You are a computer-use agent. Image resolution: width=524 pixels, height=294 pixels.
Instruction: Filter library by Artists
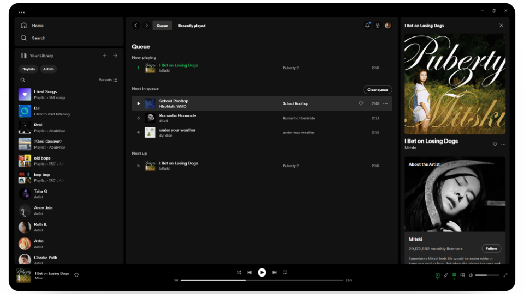click(x=49, y=69)
